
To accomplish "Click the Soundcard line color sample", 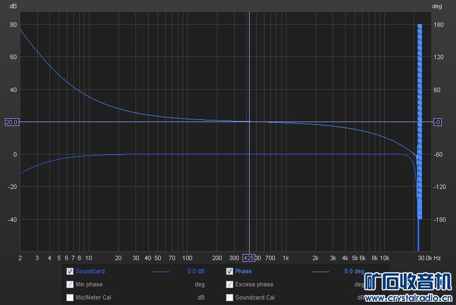I will point(161,272).
